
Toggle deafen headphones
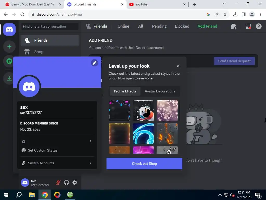(x=66, y=183)
